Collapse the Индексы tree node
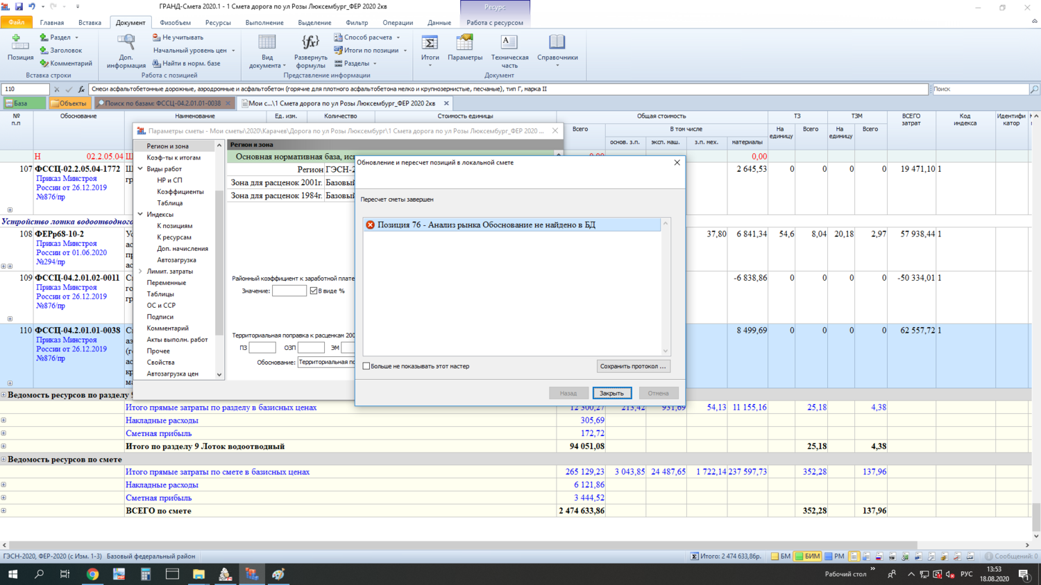1041x585 pixels. 141,214
